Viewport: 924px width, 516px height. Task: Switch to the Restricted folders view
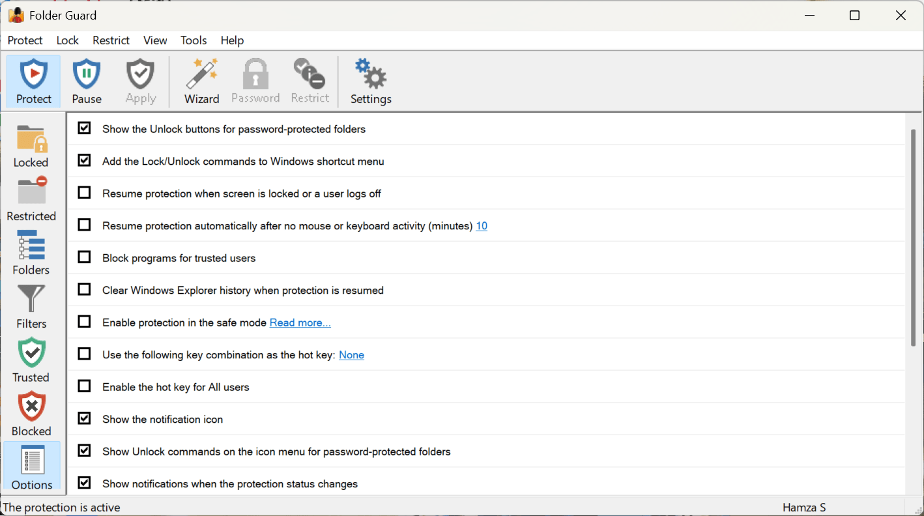pos(31,199)
